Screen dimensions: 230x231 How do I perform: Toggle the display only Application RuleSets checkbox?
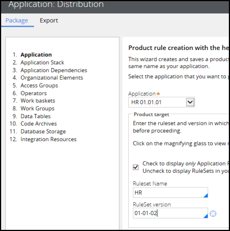[x=136, y=167]
